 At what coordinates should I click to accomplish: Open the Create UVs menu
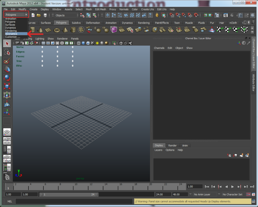(147, 9)
